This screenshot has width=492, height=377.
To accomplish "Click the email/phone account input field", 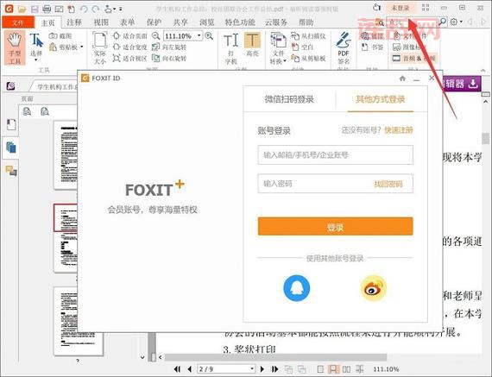I will [x=336, y=155].
